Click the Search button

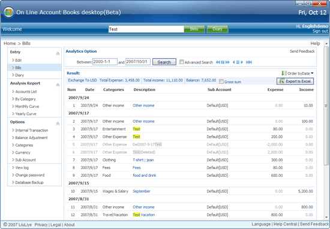coord(164,62)
